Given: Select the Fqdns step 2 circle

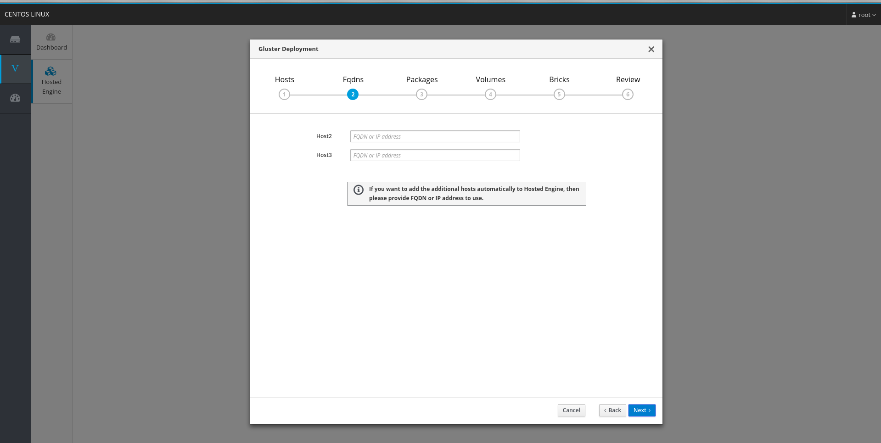Looking at the screenshot, I should pos(353,95).
